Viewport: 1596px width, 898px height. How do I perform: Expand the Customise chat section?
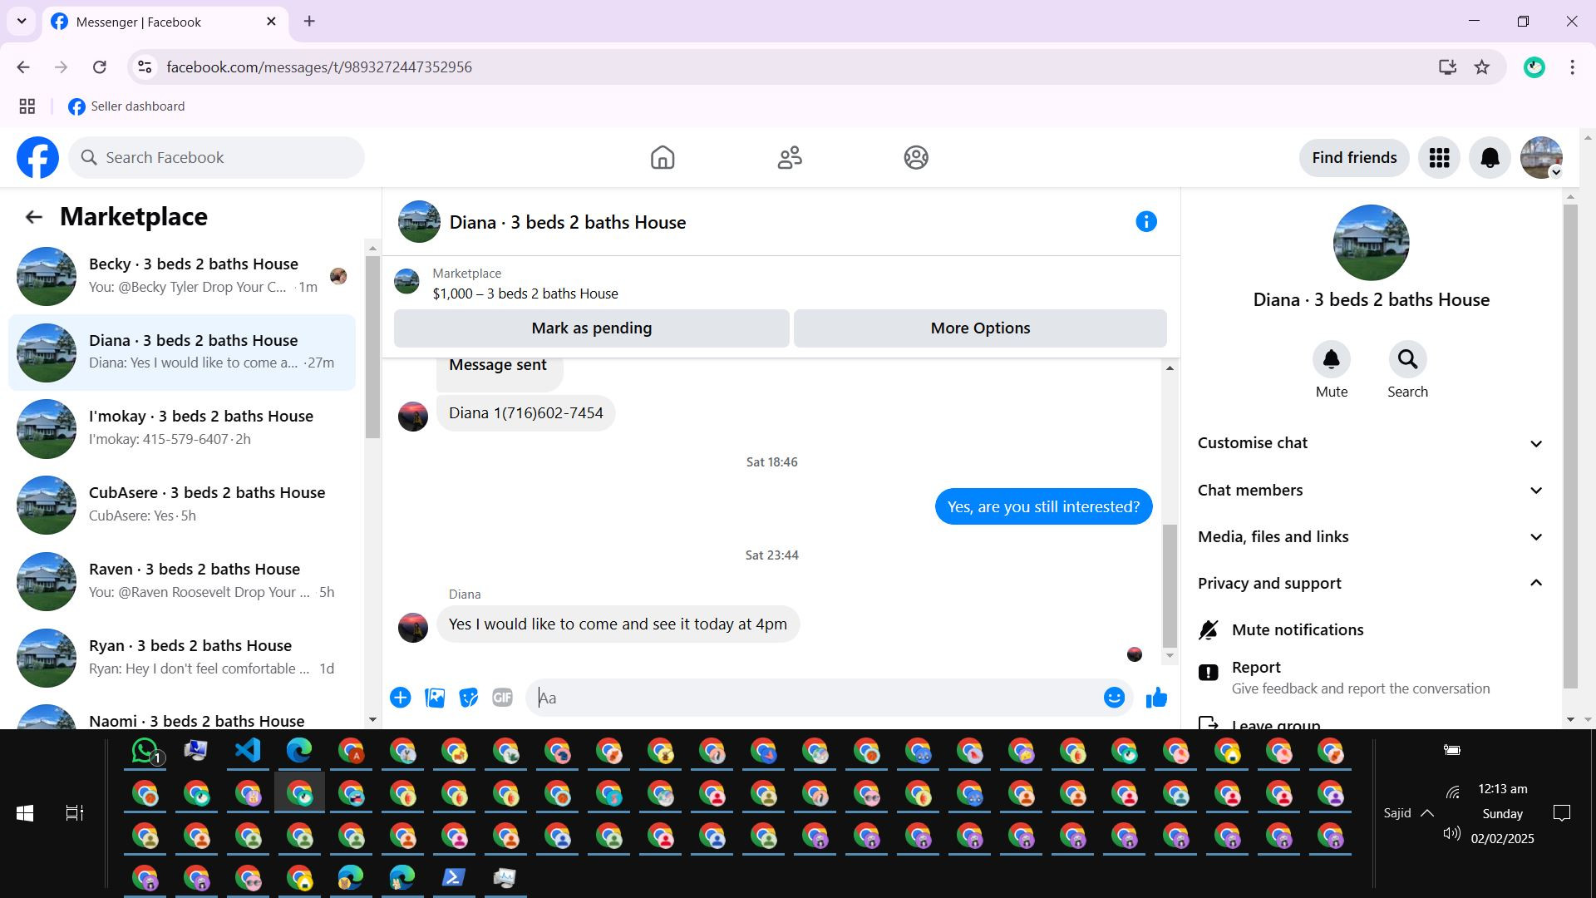click(x=1369, y=443)
